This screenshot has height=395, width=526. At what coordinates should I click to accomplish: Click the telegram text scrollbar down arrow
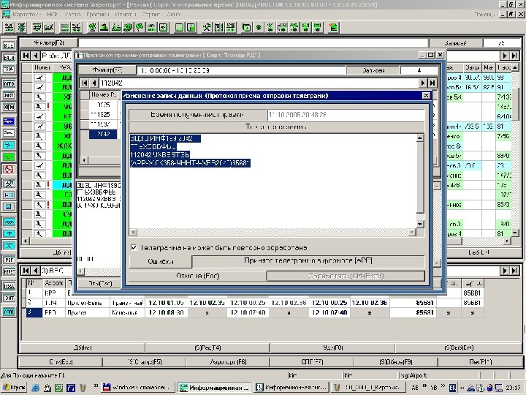tap(419, 224)
